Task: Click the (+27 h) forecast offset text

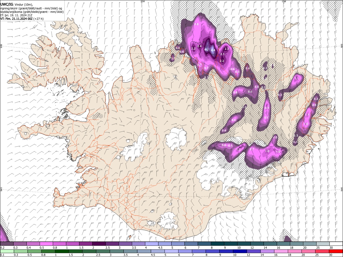Action: 39,19
